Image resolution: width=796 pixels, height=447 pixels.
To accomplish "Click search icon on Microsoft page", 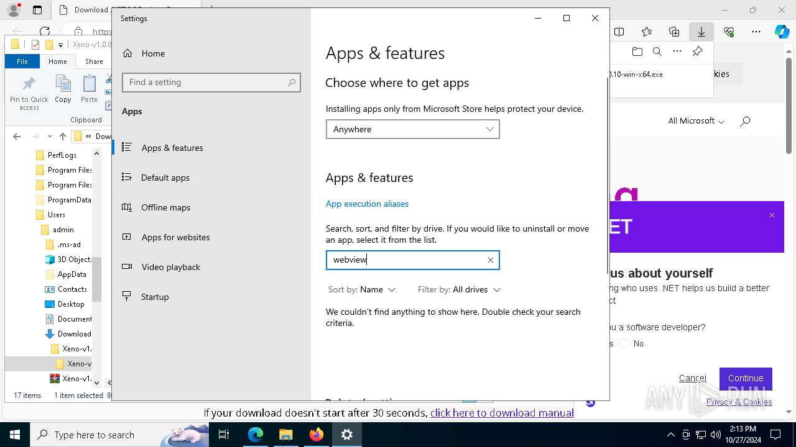I will click(x=745, y=121).
